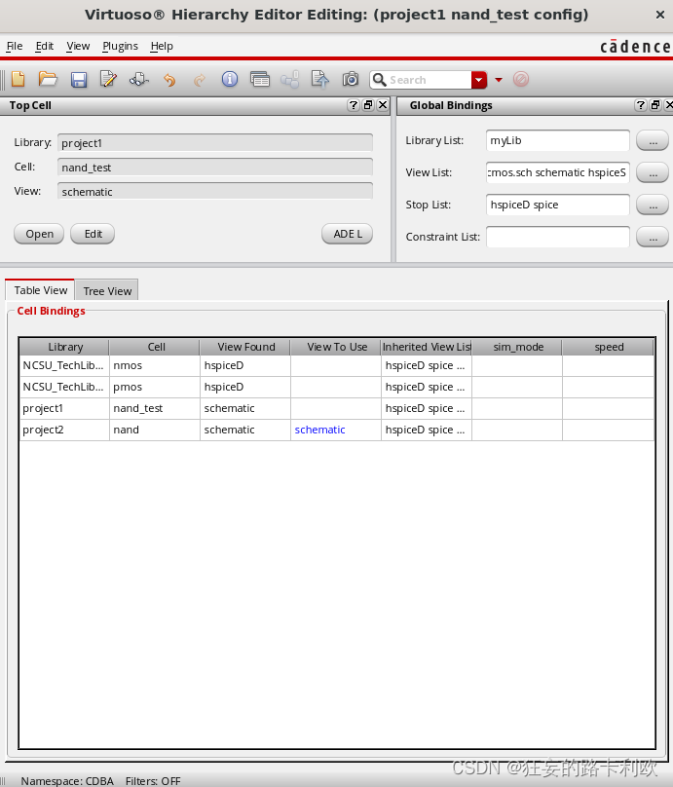Click the Top Cell Library field project1

point(215,143)
